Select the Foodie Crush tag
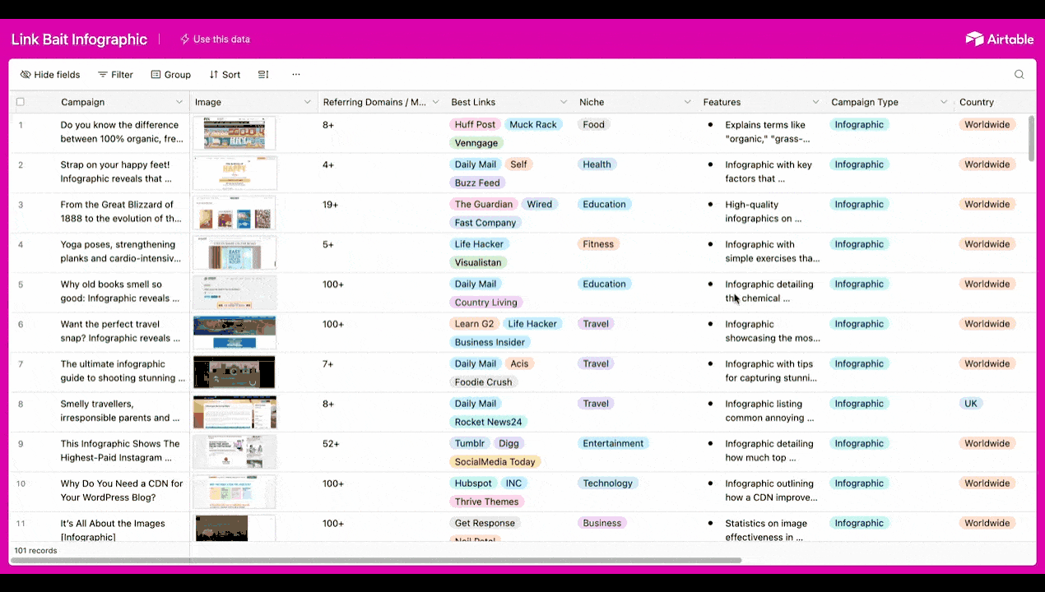This screenshot has height=592, width=1045. pos(484,382)
